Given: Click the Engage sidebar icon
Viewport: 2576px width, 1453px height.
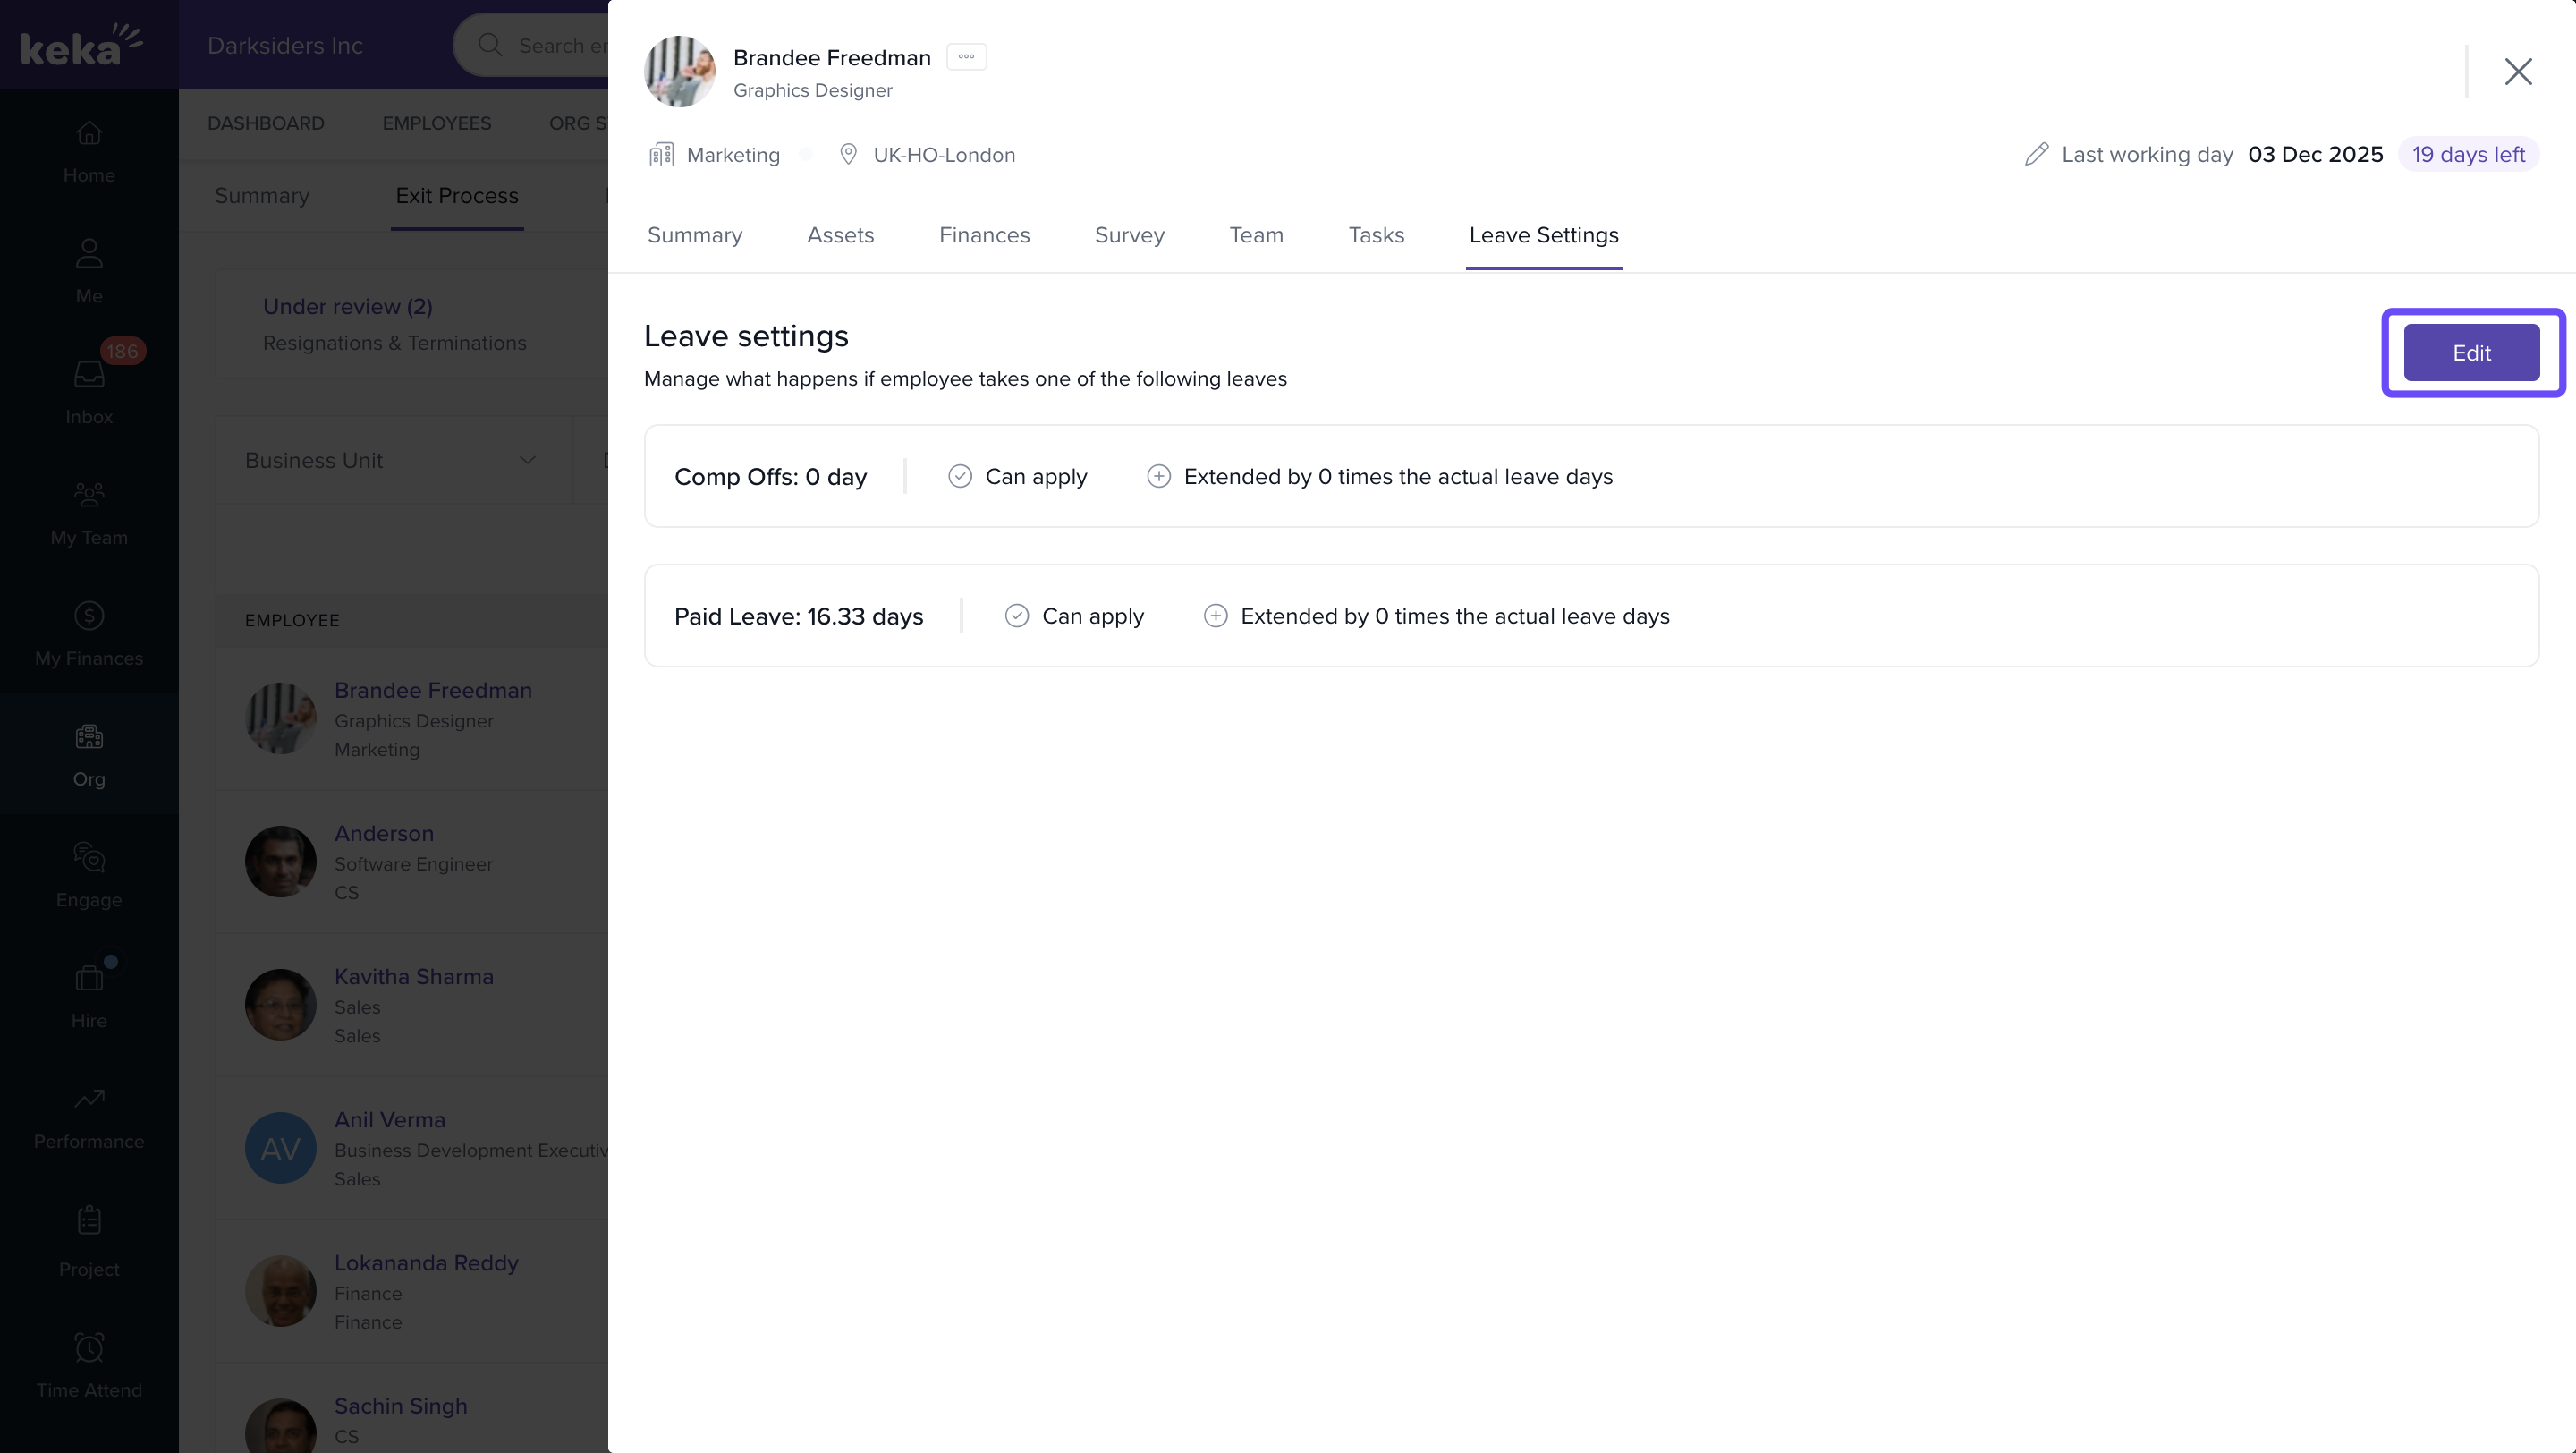Looking at the screenshot, I should (x=89, y=858).
